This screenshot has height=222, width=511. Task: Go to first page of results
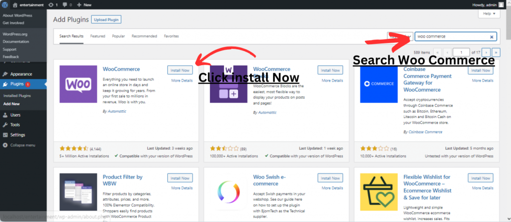point(437,52)
